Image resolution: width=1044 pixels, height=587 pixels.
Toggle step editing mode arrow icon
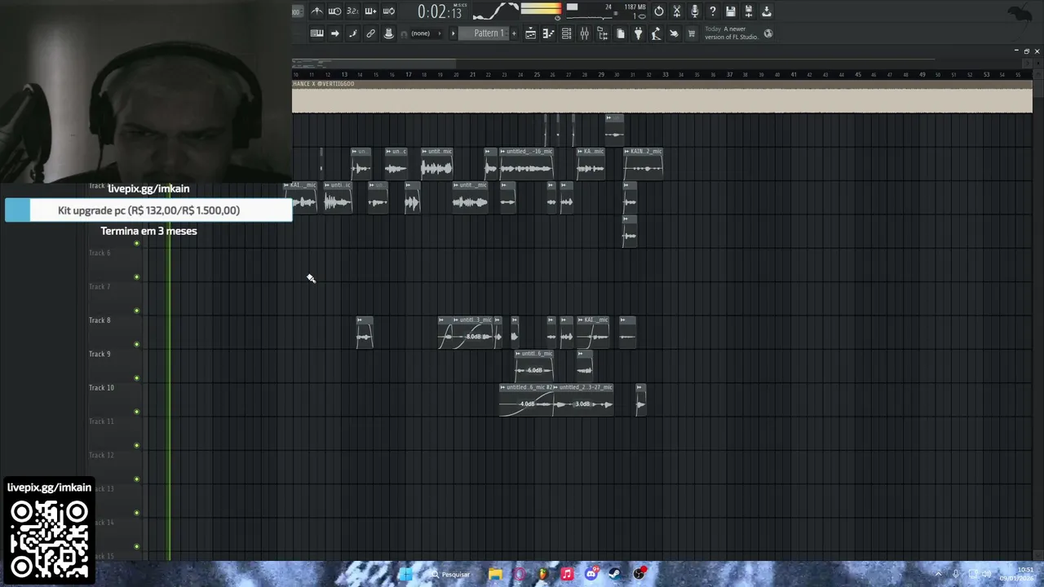click(x=334, y=33)
